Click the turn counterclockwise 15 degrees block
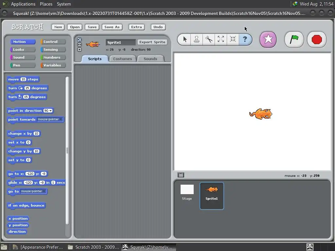This screenshot has height=251, width=335. (27, 97)
